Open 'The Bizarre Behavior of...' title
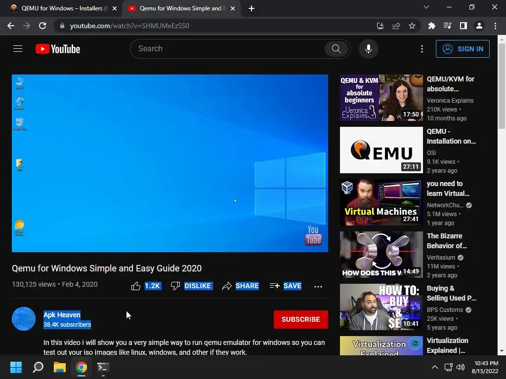 pyautogui.click(x=447, y=241)
